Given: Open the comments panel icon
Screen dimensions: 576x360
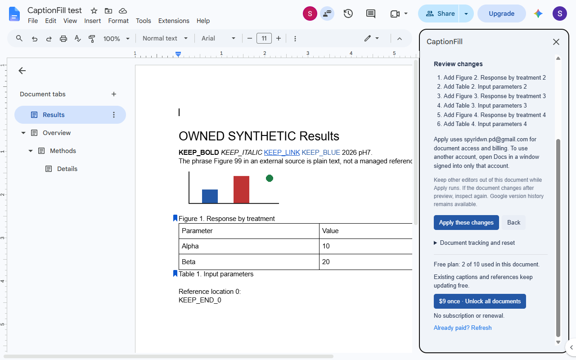Looking at the screenshot, I should [x=371, y=13].
